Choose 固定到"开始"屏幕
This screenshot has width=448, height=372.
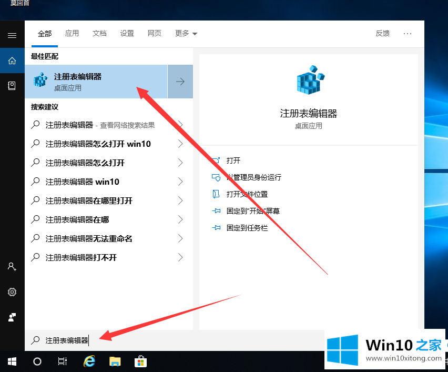click(253, 211)
